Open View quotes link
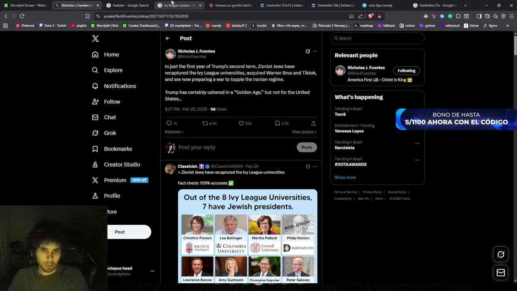Viewport: 517px width, 291px height. coord(304,132)
